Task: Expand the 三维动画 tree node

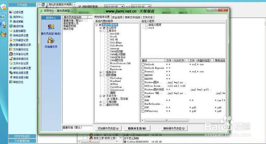Action: point(101,102)
